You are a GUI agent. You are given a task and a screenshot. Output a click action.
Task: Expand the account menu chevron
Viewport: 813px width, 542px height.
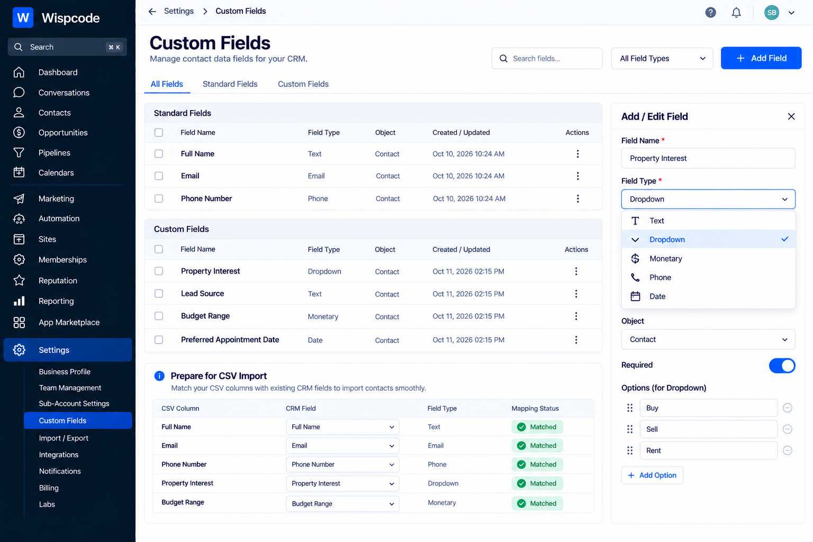tap(792, 13)
